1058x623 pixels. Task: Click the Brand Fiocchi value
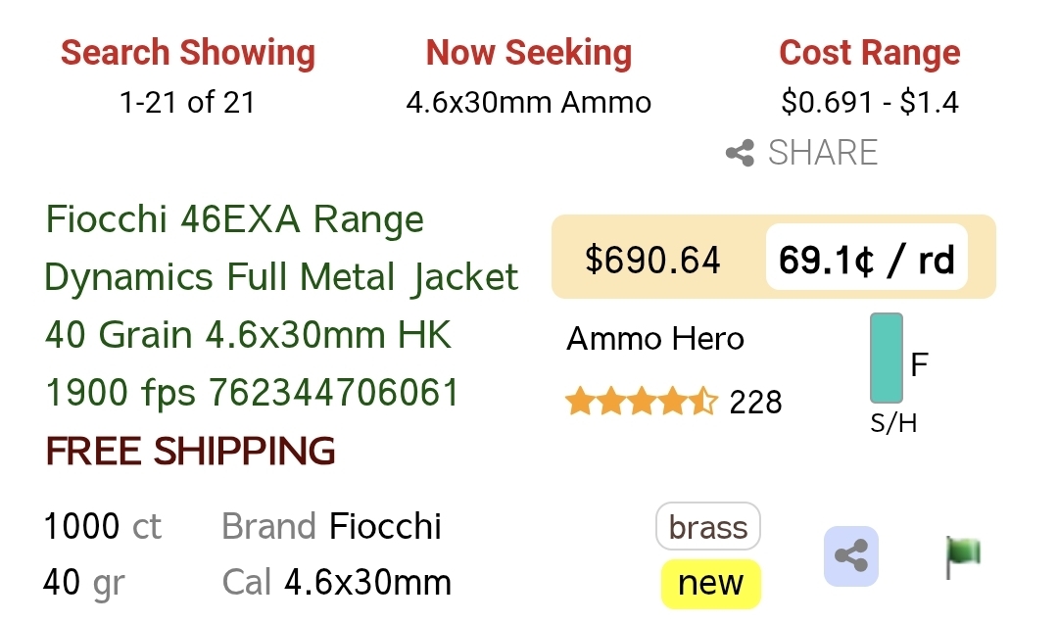click(x=385, y=527)
